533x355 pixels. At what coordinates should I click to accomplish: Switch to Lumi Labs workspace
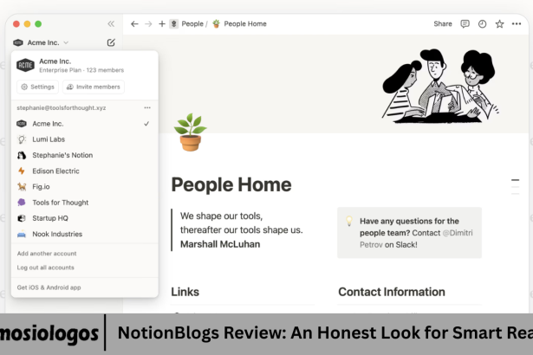point(84,139)
